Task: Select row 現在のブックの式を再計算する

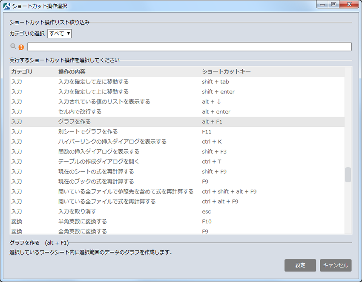Action: tap(177, 182)
